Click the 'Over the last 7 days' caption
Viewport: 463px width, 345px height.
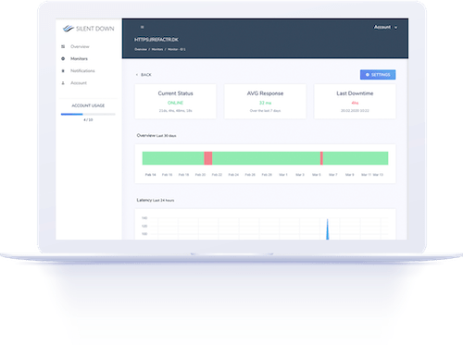(x=265, y=111)
